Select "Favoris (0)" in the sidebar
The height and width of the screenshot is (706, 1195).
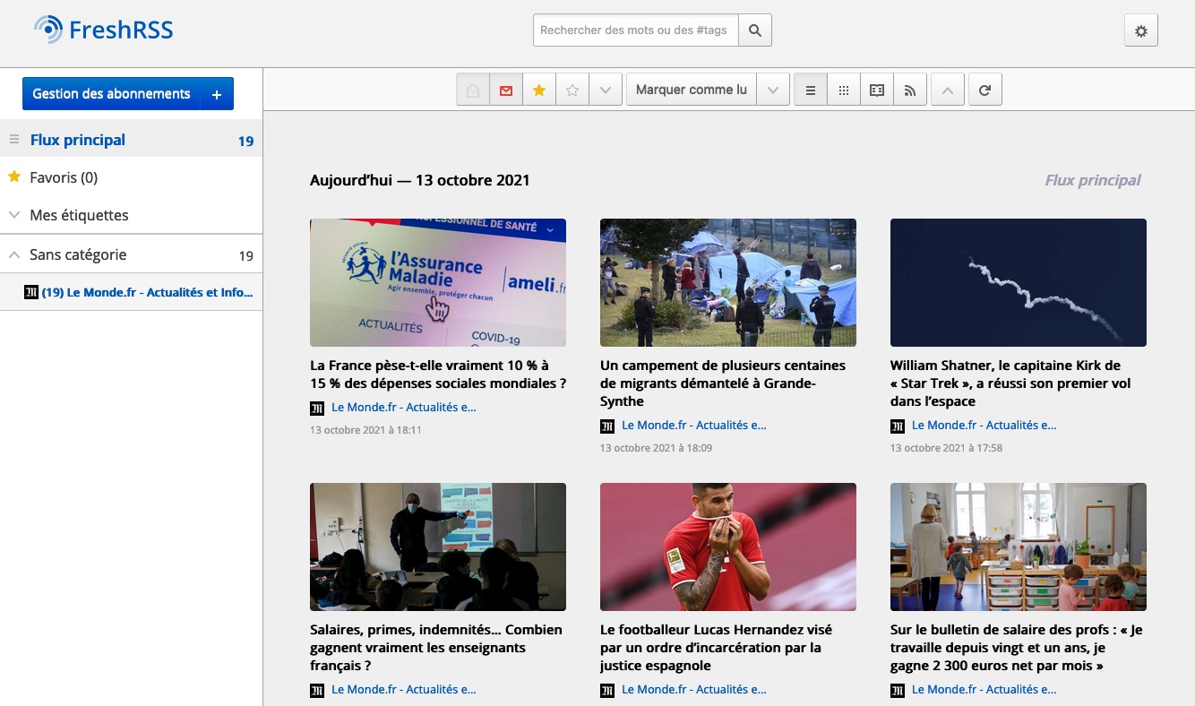coord(64,177)
